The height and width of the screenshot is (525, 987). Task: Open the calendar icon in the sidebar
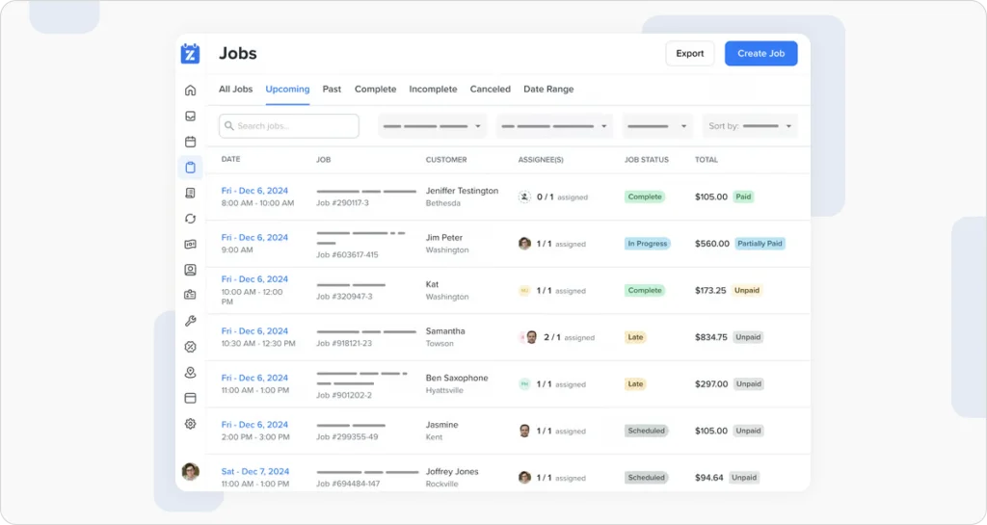190,143
